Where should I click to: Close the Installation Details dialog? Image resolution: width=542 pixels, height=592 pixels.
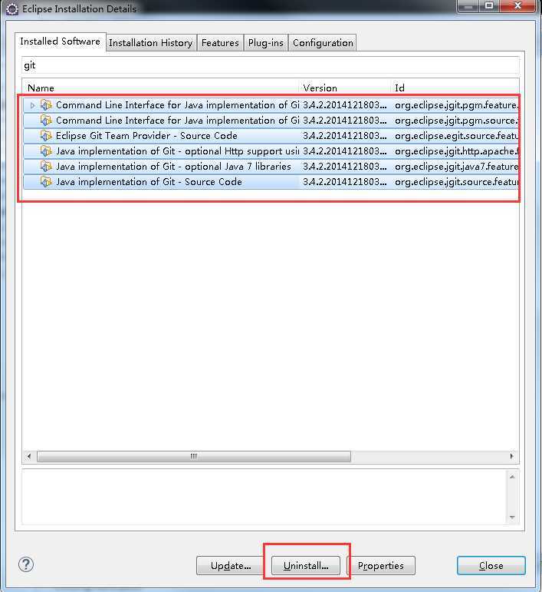491,566
